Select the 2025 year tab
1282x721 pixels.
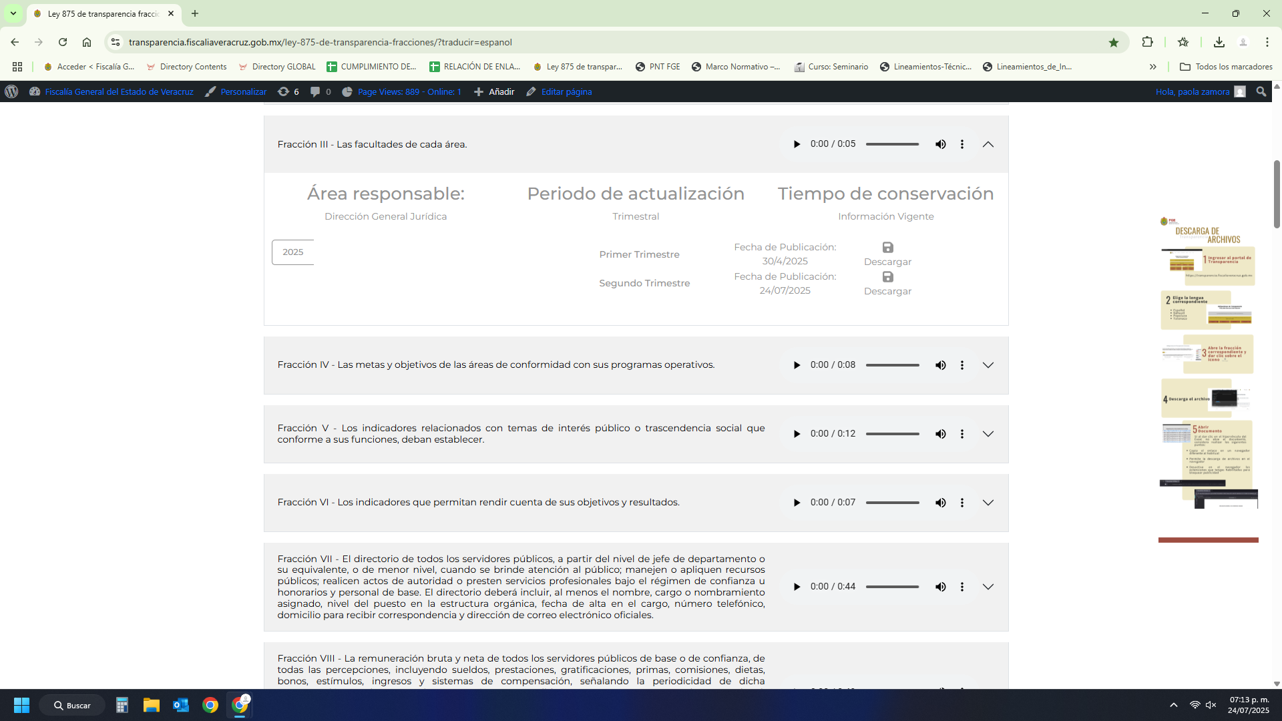[292, 252]
